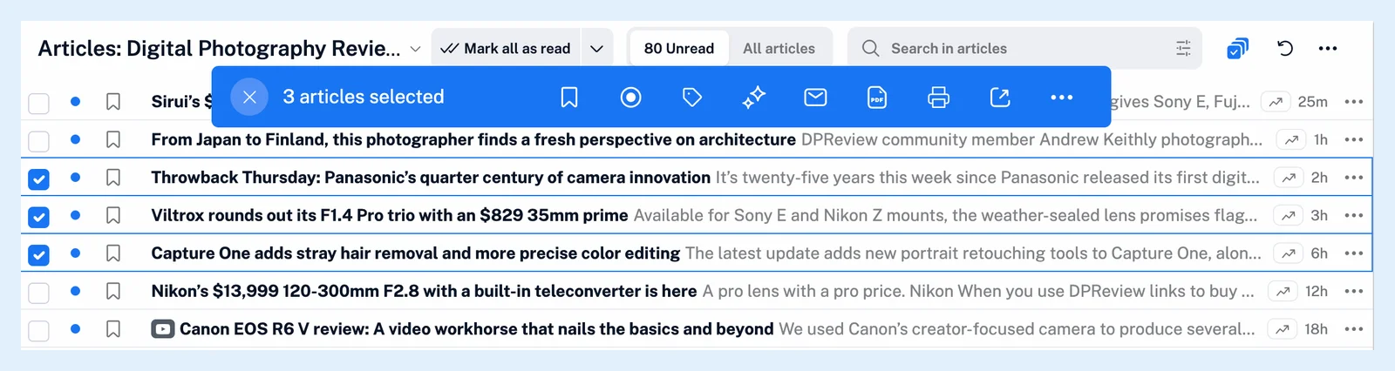1395x371 pixels.
Task: Click trending icon on the 25m article
Action: pyautogui.click(x=1276, y=102)
